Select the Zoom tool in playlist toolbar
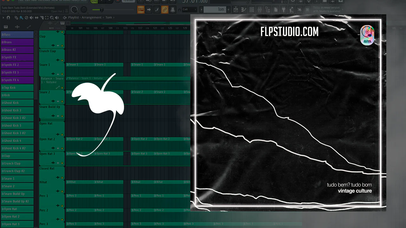The width and height of the screenshot is (406, 228). [x=52, y=18]
